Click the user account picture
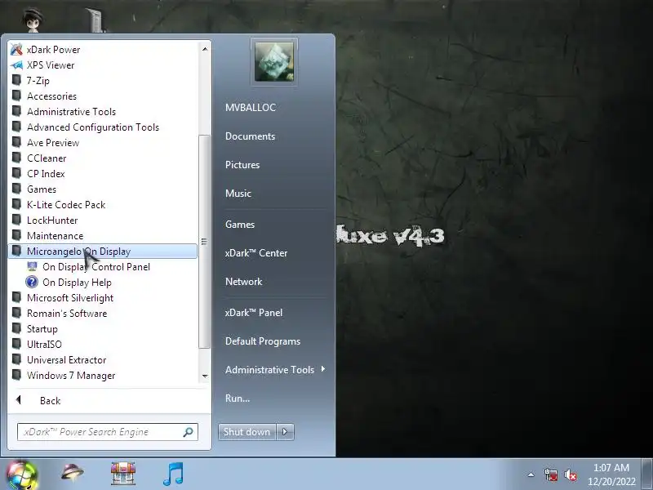 coord(274,62)
